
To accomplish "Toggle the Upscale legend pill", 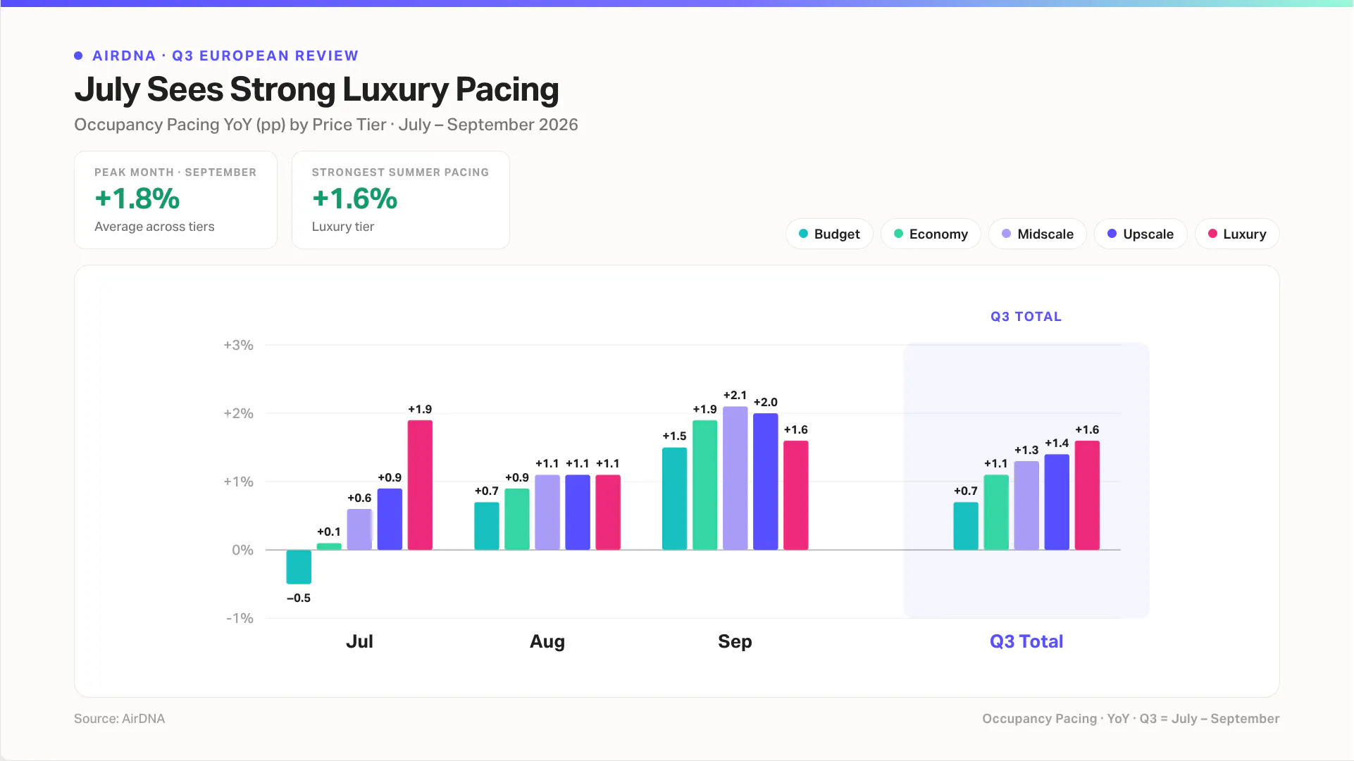I will pyautogui.click(x=1141, y=234).
